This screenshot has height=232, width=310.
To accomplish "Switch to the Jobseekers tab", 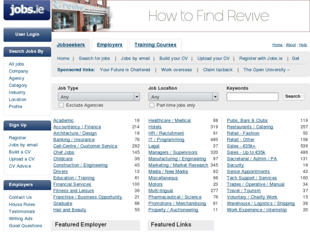I will pos(71,45).
